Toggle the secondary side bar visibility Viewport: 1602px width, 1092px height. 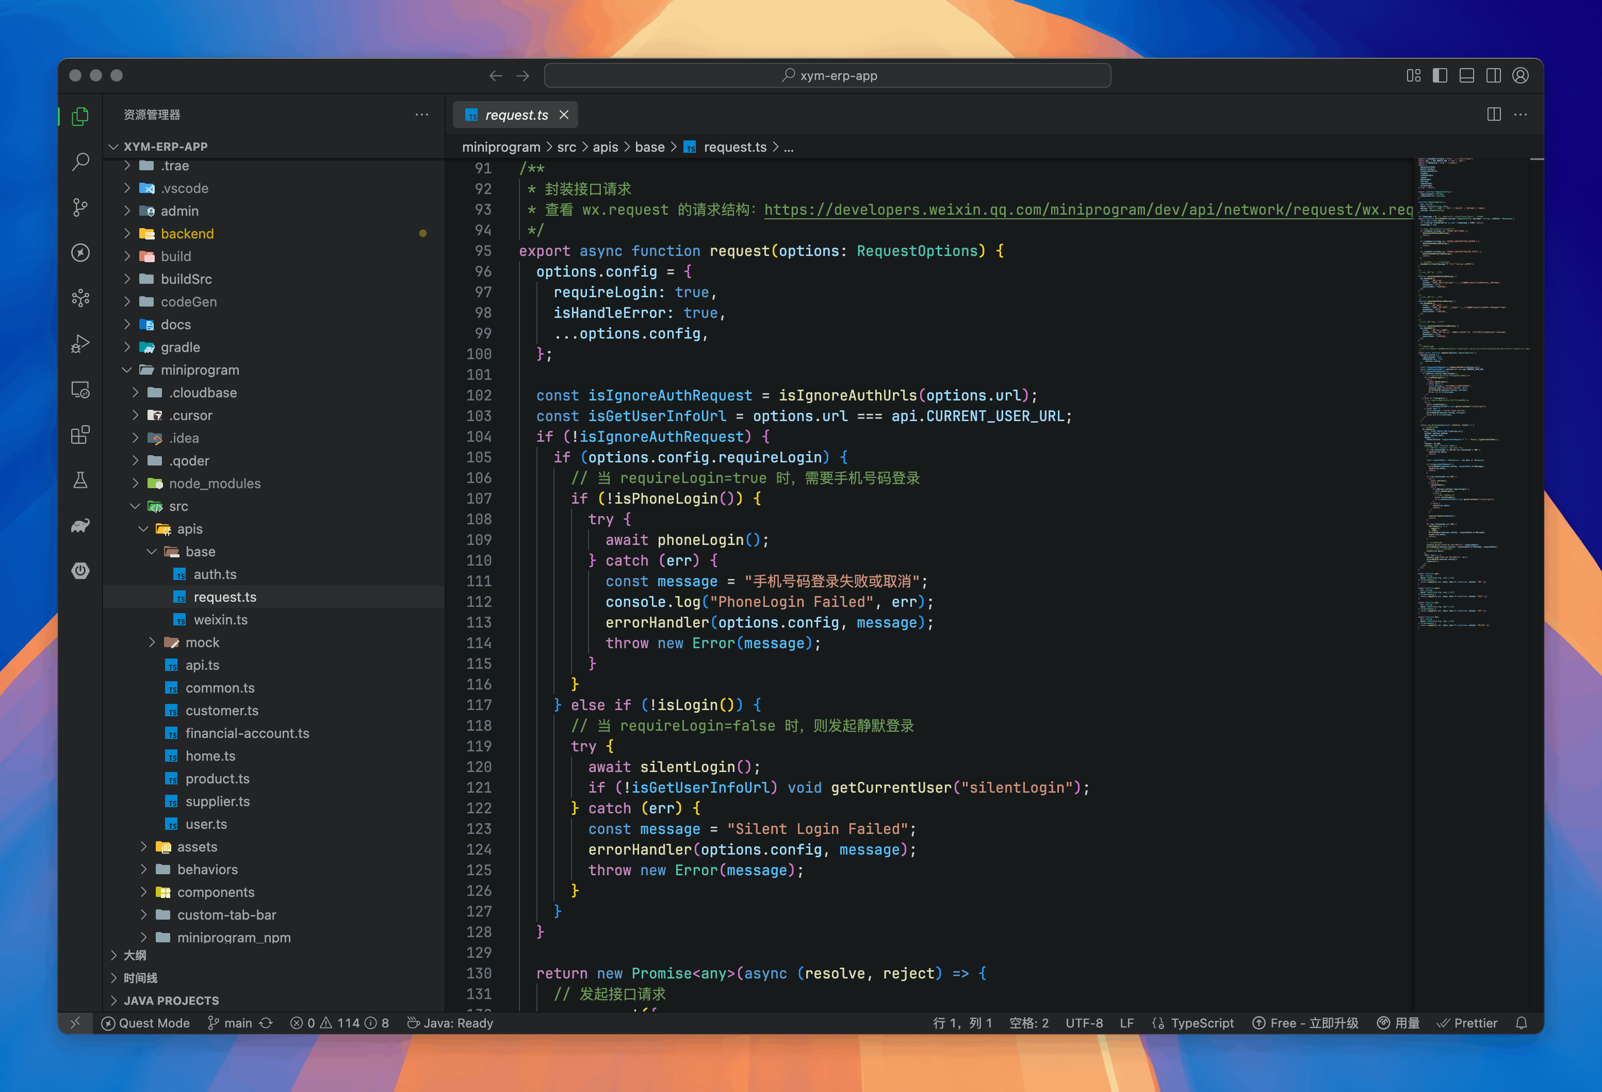pos(1494,76)
